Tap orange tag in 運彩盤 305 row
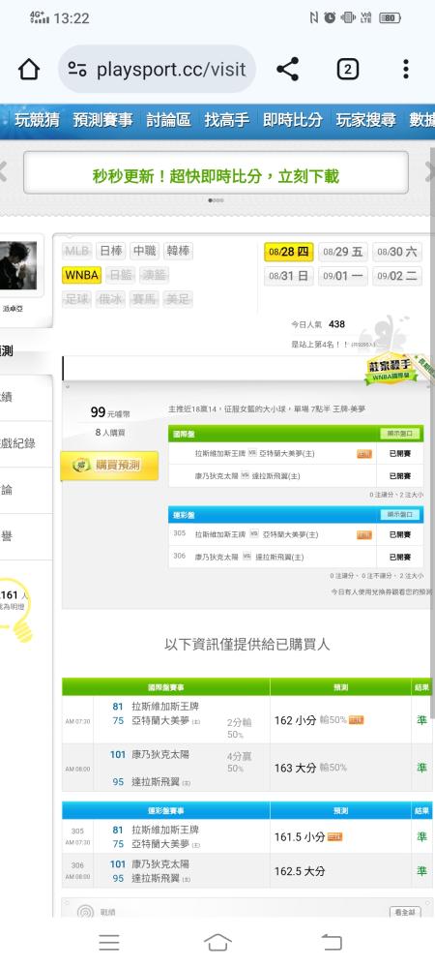This screenshot has height=968, width=435. click(x=364, y=534)
